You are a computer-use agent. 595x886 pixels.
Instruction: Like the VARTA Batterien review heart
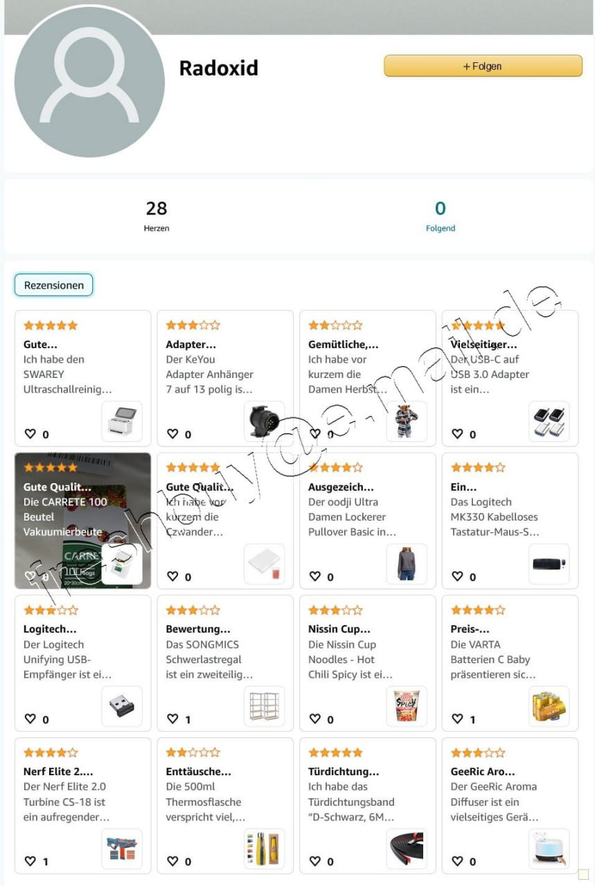coord(457,719)
